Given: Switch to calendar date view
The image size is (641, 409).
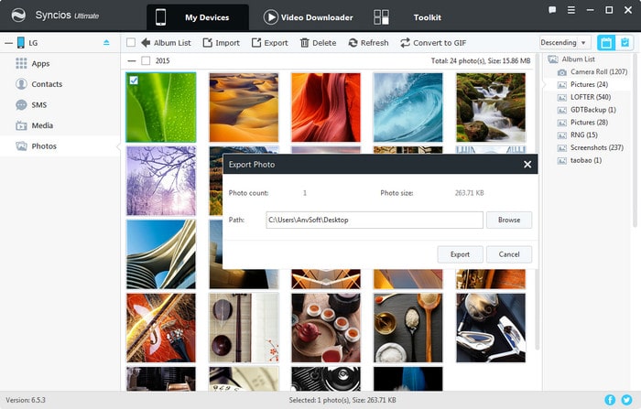Looking at the screenshot, I should (606, 42).
